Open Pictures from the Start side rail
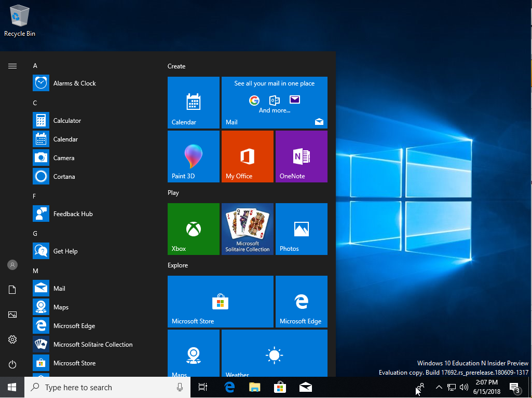Screen dimensions: 532x398 tap(12, 315)
